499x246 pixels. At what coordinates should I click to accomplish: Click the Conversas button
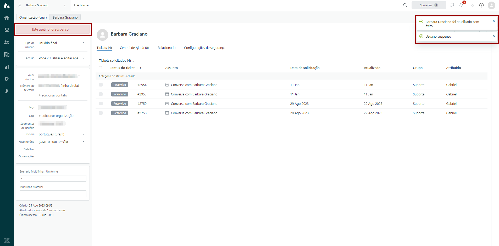(429, 5)
